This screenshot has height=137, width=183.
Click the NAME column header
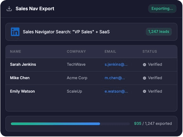coord(16,52)
